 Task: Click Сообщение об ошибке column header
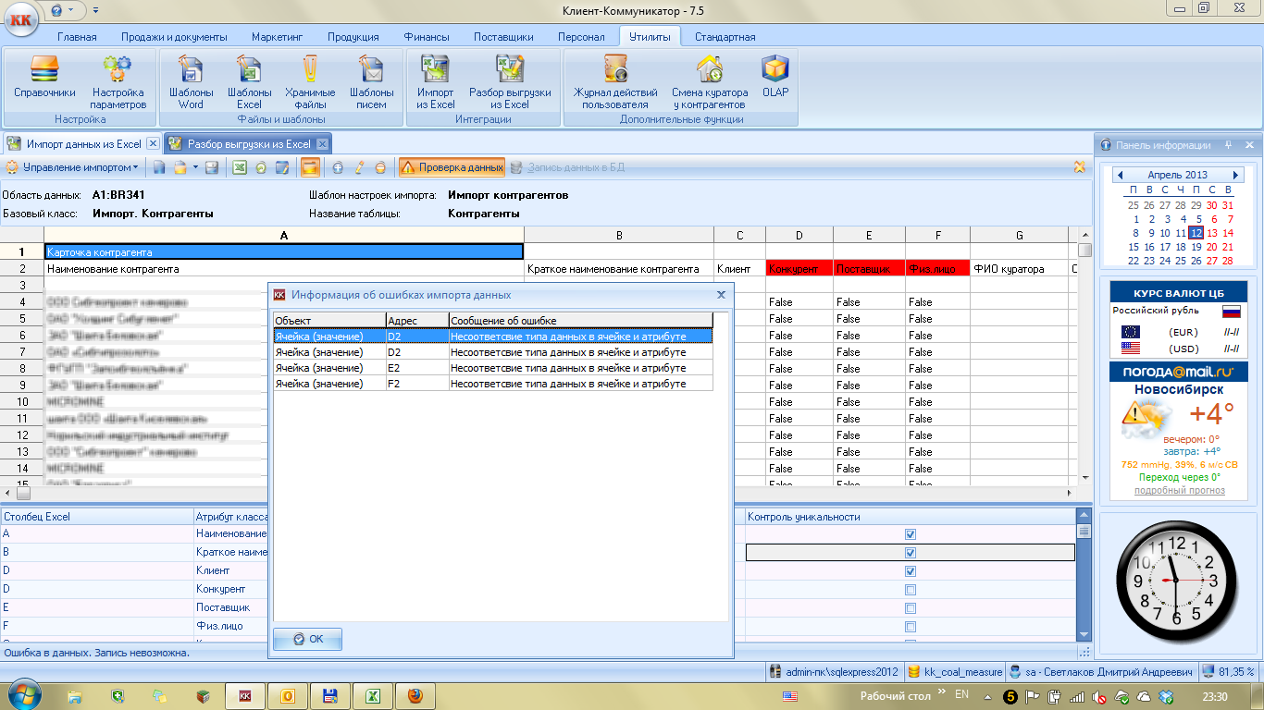[x=580, y=320]
